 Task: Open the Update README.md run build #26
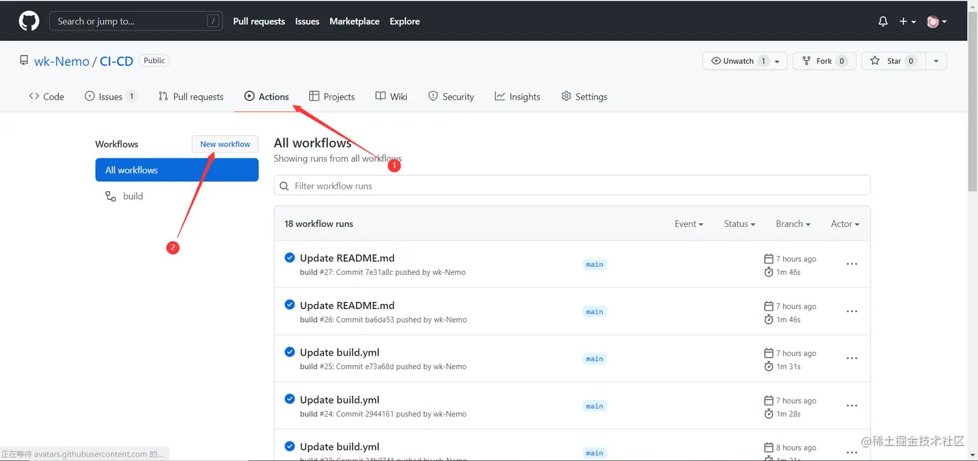tap(347, 305)
